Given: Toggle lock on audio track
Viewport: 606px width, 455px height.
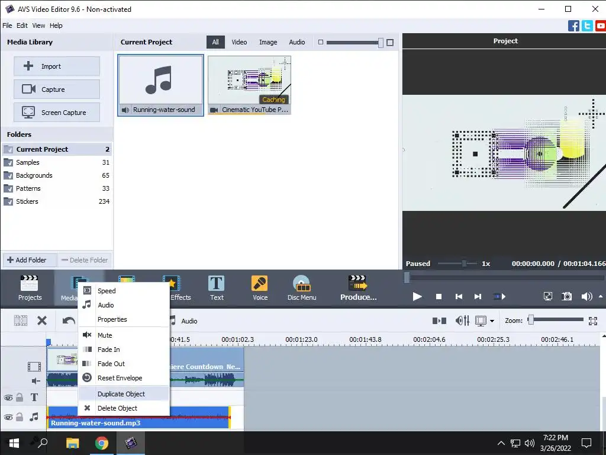Looking at the screenshot, I should tap(20, 416).
